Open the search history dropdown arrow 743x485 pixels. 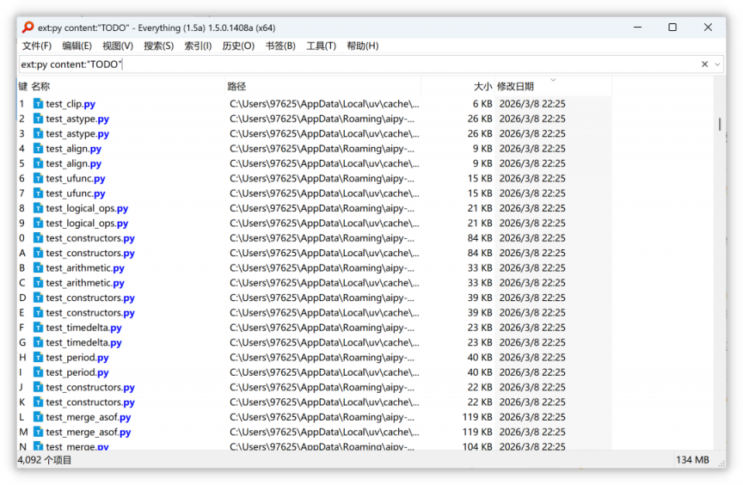(x=718, y=64)
